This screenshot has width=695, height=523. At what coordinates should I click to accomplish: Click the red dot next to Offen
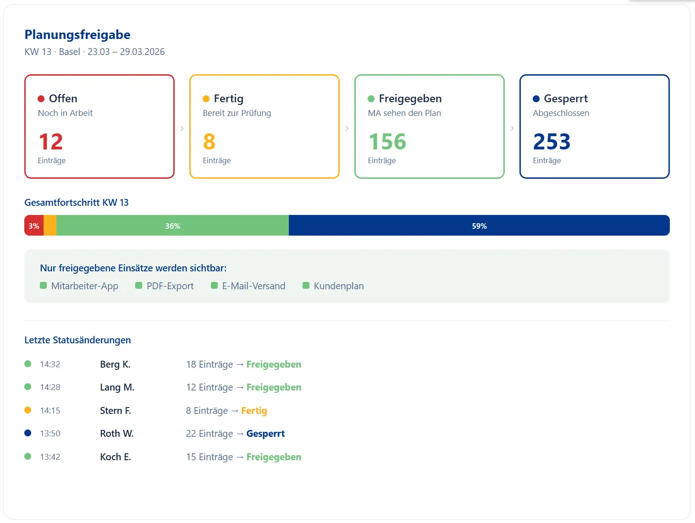click(x=41, y=99)
